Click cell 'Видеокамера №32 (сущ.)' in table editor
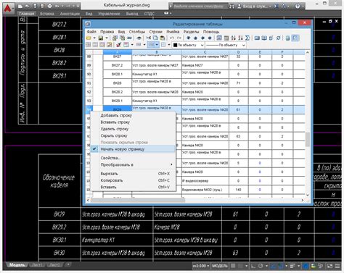 pyautogui.click(x=205, y=190)
